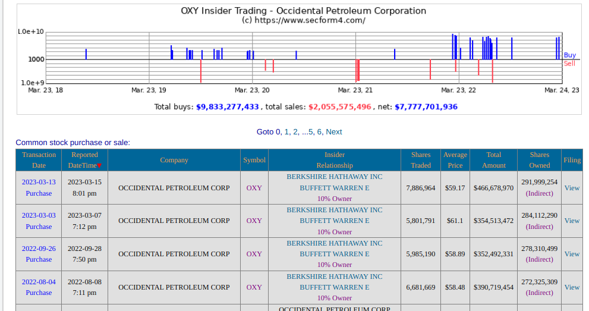Open BERKSHIRE HATHAWAY INC in 2023-03-13 row
This screenshot has width=589, height=311.
pyautogui.click(x=334, y=177)
